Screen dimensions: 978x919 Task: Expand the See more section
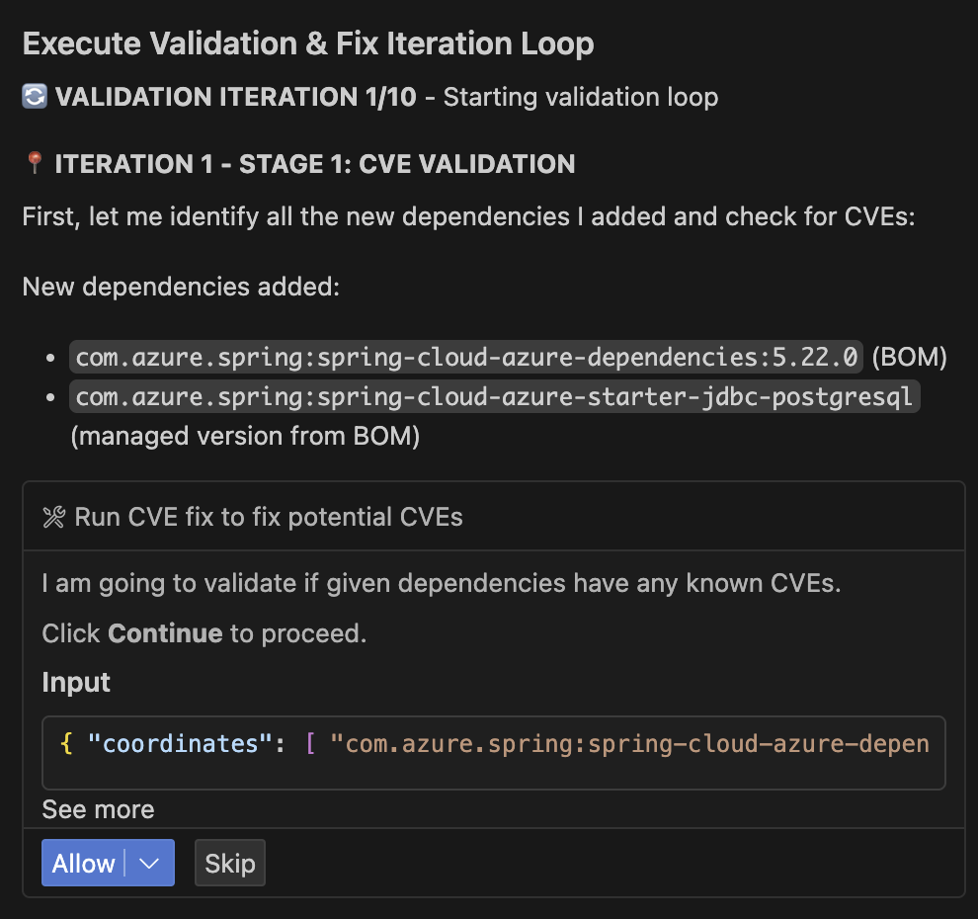pyautogui.click(x=97, y=809)
